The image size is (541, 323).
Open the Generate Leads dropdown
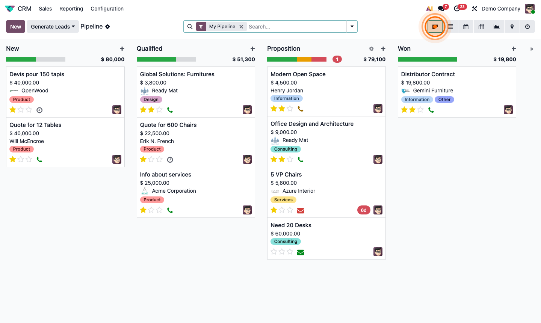tap(53, 26)
